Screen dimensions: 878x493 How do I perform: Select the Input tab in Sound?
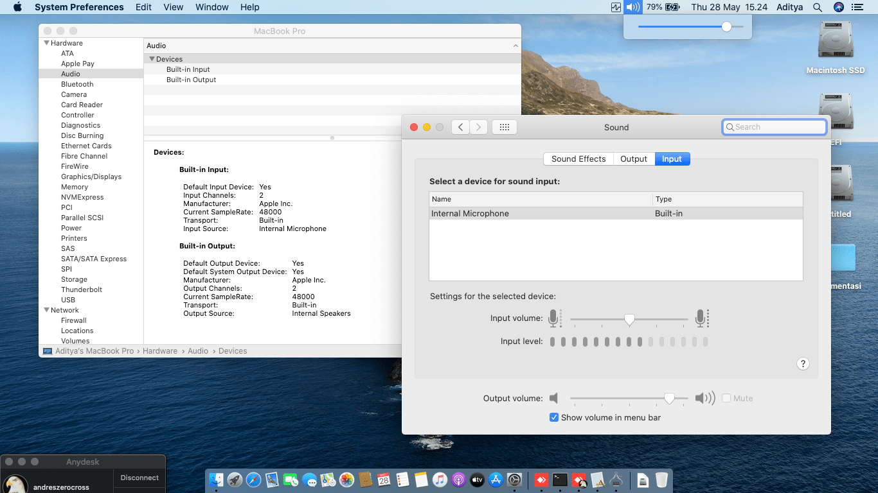click(672, 159)
